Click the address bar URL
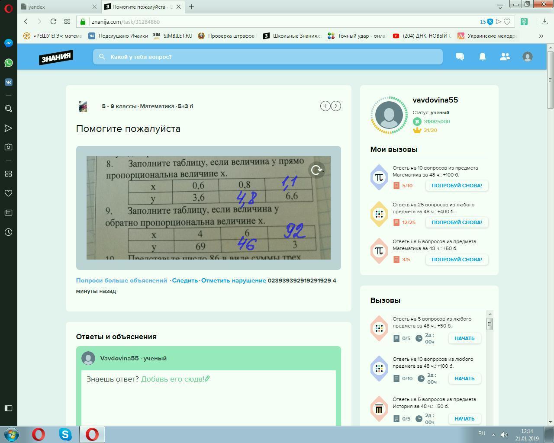 coord(126,22)
